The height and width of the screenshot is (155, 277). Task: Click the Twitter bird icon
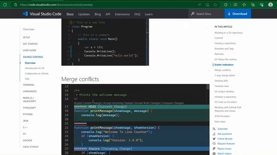(x=214, y=139)
